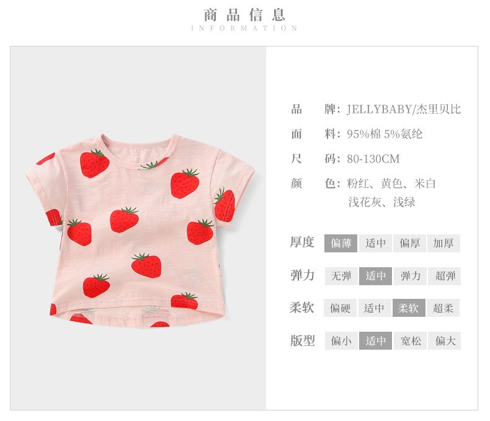Select 偏硬 in the 柔软 row

(x=340, y=308)
